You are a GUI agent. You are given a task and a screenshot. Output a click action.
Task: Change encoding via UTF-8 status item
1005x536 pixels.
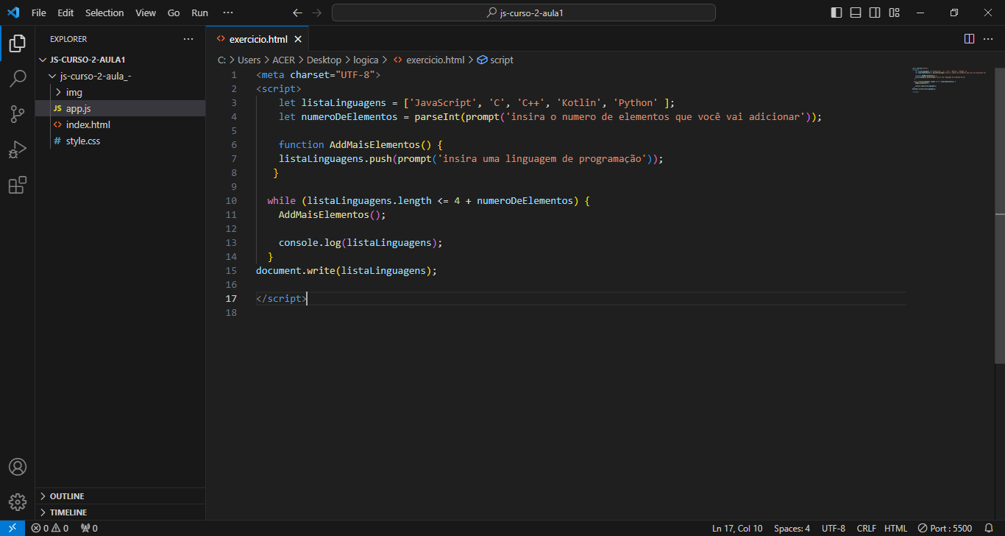[833, 528]
